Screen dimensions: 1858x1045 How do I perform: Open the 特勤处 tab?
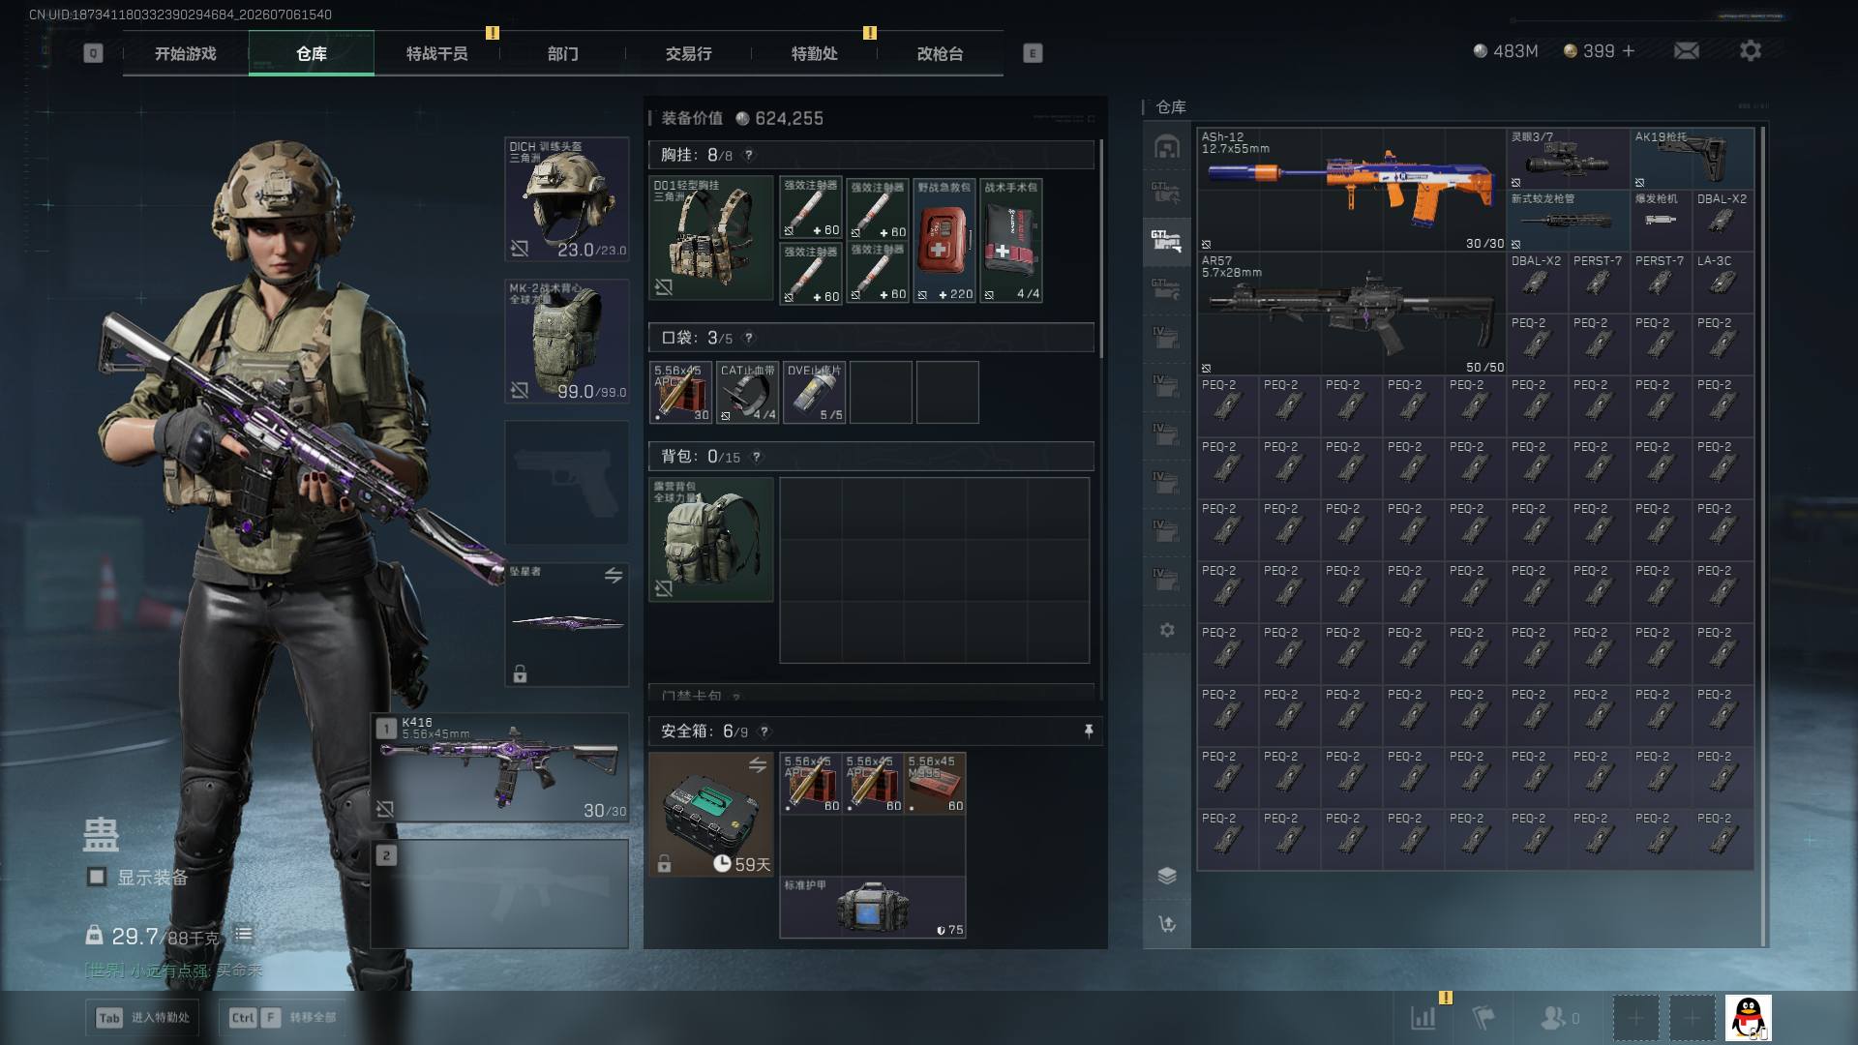coord(814,53)
